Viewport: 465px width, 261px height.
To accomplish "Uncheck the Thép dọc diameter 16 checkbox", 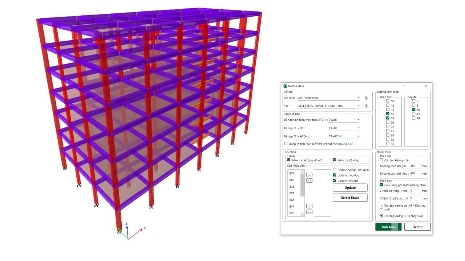I will point(388,114).
